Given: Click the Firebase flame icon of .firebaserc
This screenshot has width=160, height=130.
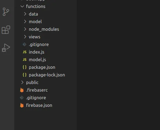Looking at the screenshot, I should click(22, 90).
